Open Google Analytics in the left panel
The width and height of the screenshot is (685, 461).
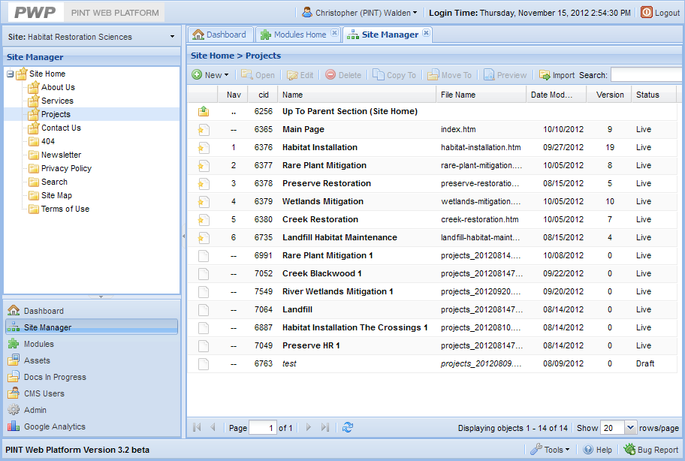(92, 426)
